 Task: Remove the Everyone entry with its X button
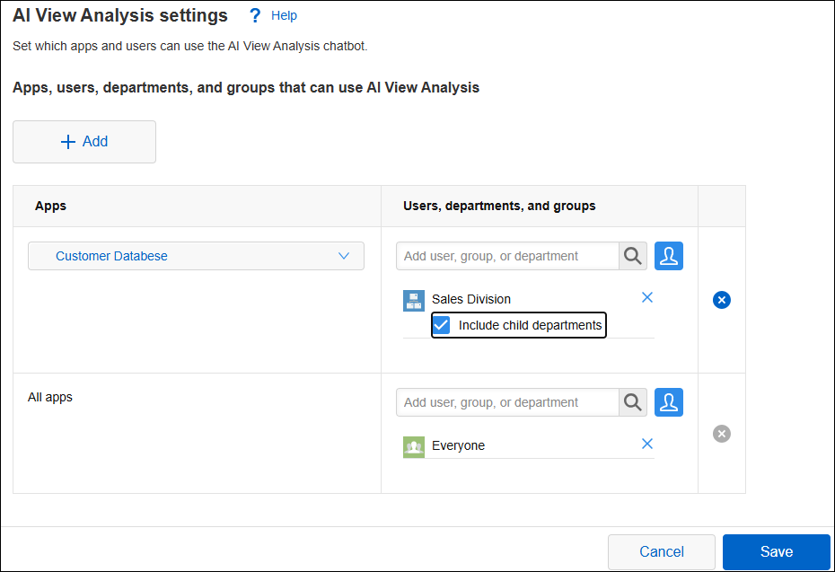[x=647, y=444]
